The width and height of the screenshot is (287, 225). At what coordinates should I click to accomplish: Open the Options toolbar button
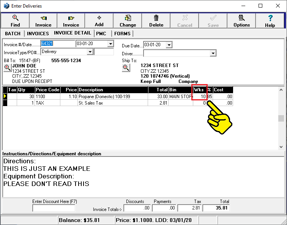click(x=241, y=20)
